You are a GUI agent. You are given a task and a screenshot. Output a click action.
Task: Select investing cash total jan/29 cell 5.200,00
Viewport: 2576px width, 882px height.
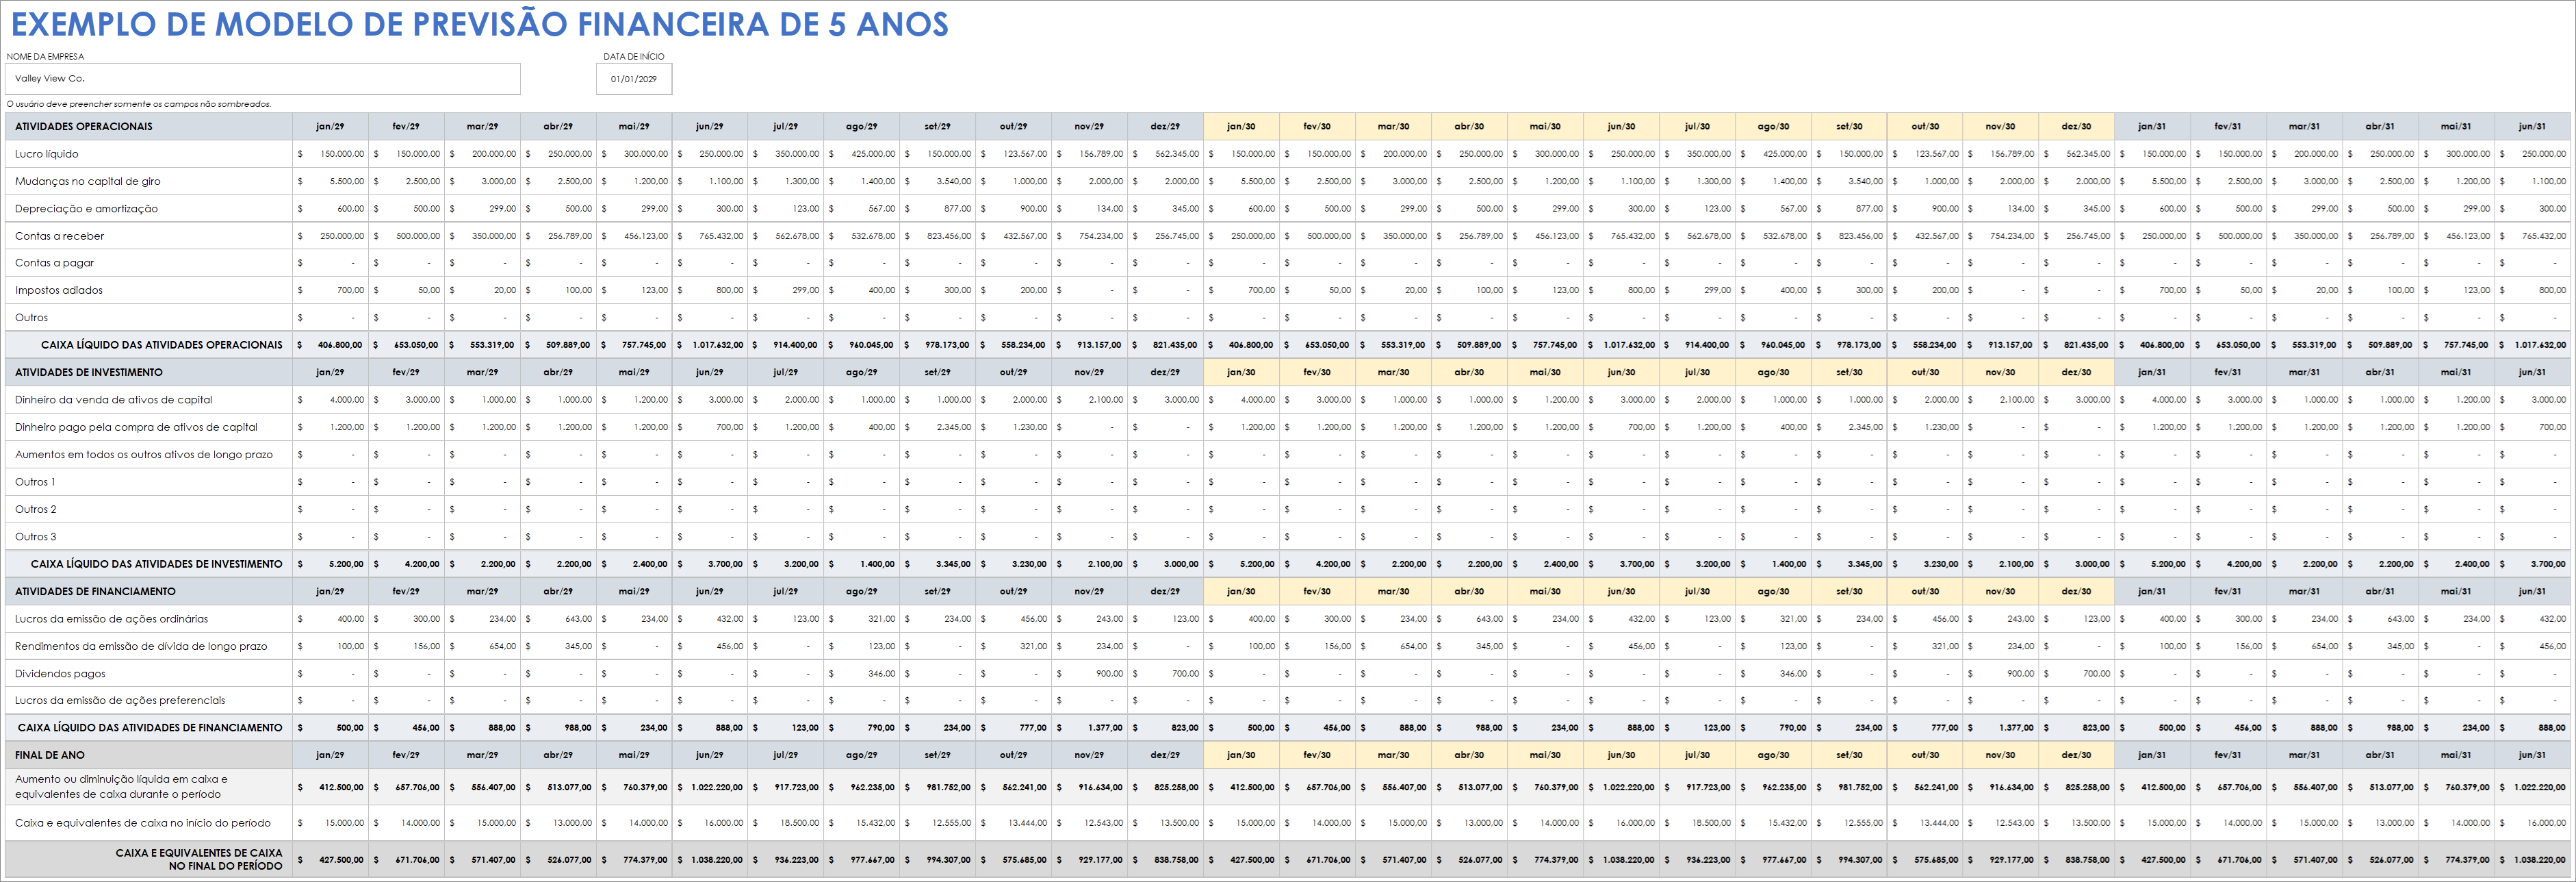point(330,564)
